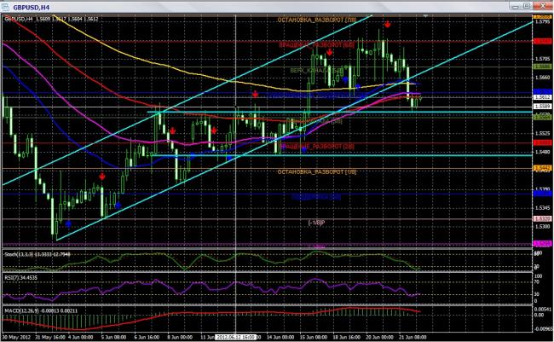Click the 1.5345 price on the scale

tap(543, 207)
